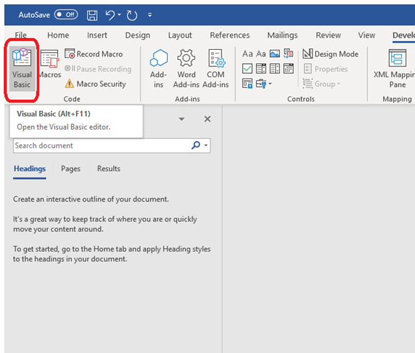Click the search magnifier icon
Viewport: 415px width, 353px height.
(196, 146)
